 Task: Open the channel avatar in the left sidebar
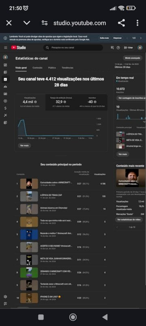point(5,57)
